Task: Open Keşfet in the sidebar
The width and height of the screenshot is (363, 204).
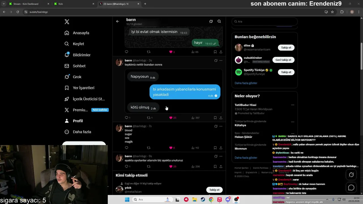Action: (x=74, y=44)
